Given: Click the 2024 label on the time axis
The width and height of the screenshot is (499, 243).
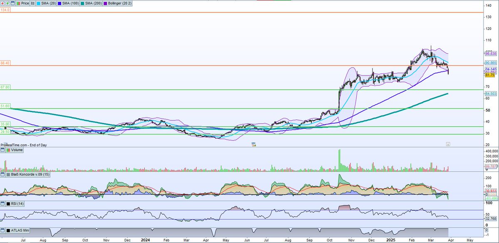Looking at the screenshot, I should (146, 240).
